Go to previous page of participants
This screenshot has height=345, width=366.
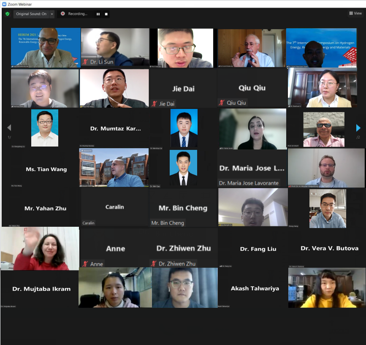coord(9,128)
